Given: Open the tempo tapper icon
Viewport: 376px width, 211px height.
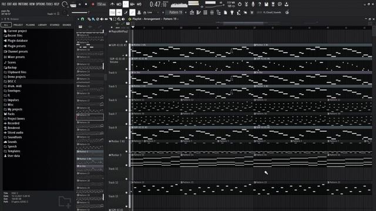Looking at the screenshot, I should click(x=239, y=12).
